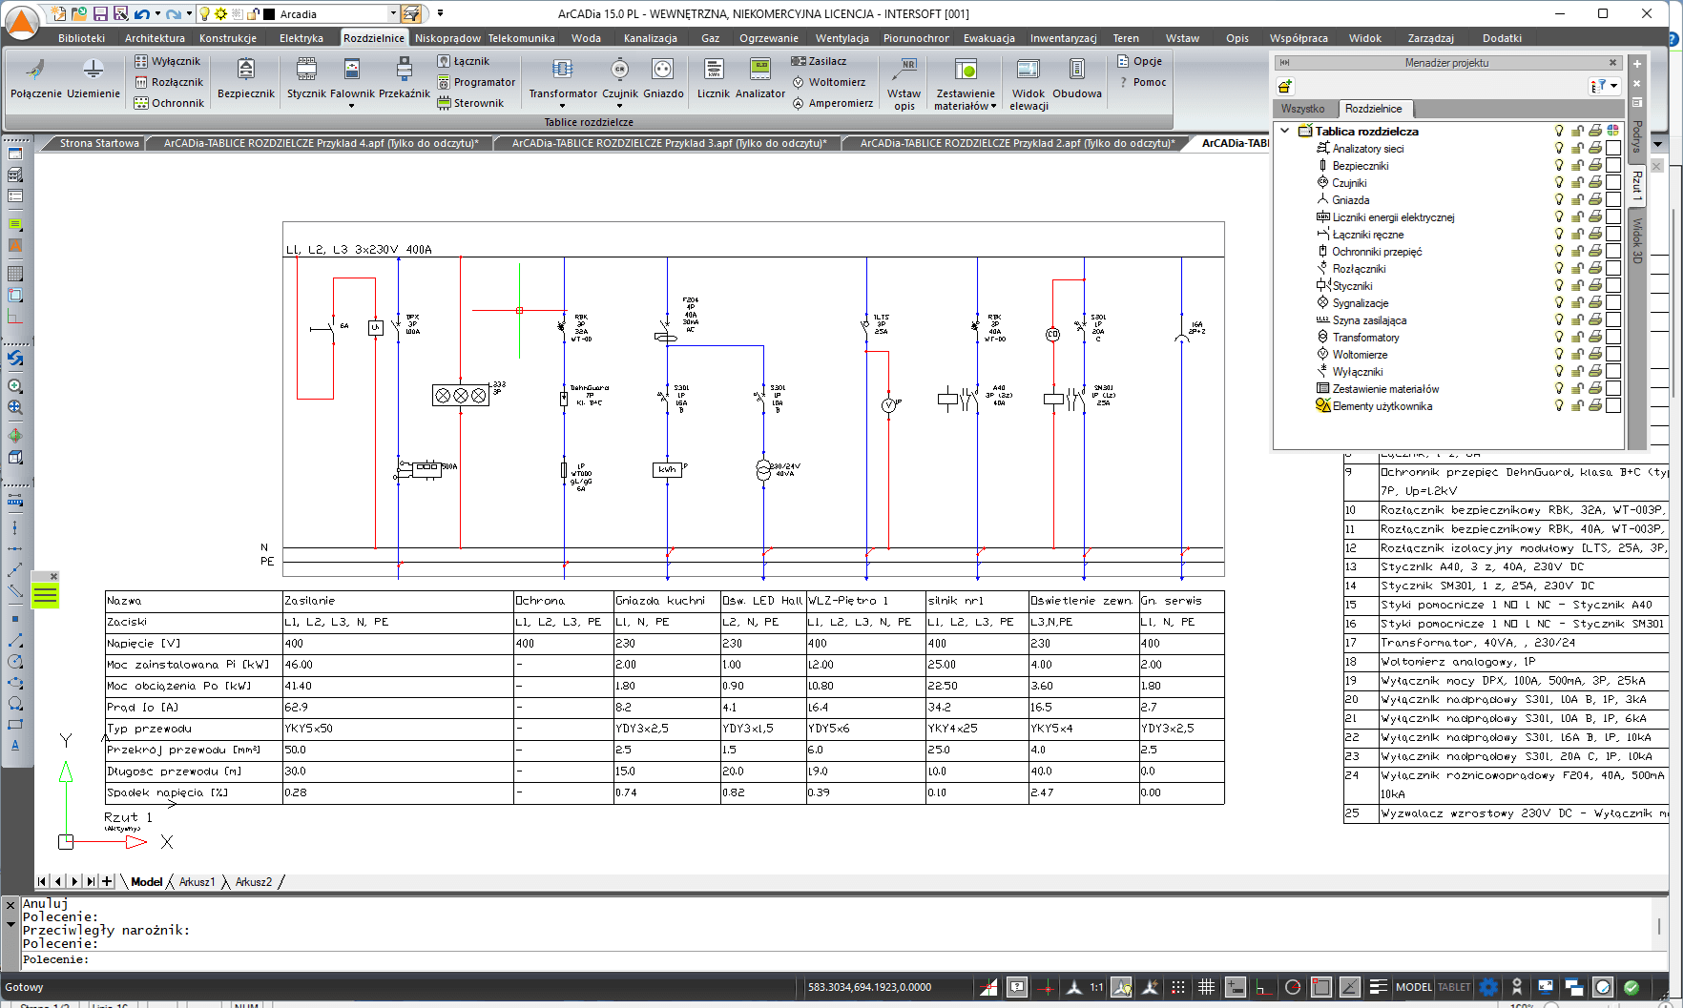Insert an Ochronnik surge protector
Screen dimensions: 1683x1008
[x=169, y=103]
